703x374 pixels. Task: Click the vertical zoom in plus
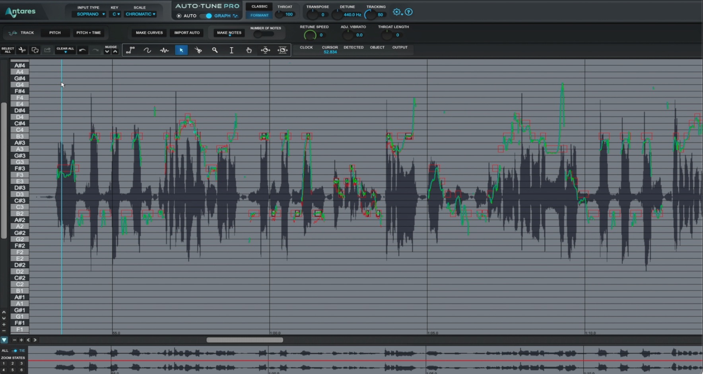[4, 324]
